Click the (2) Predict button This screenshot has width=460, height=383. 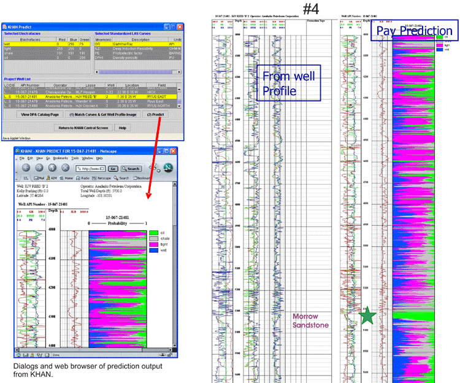tap(156, 114)
